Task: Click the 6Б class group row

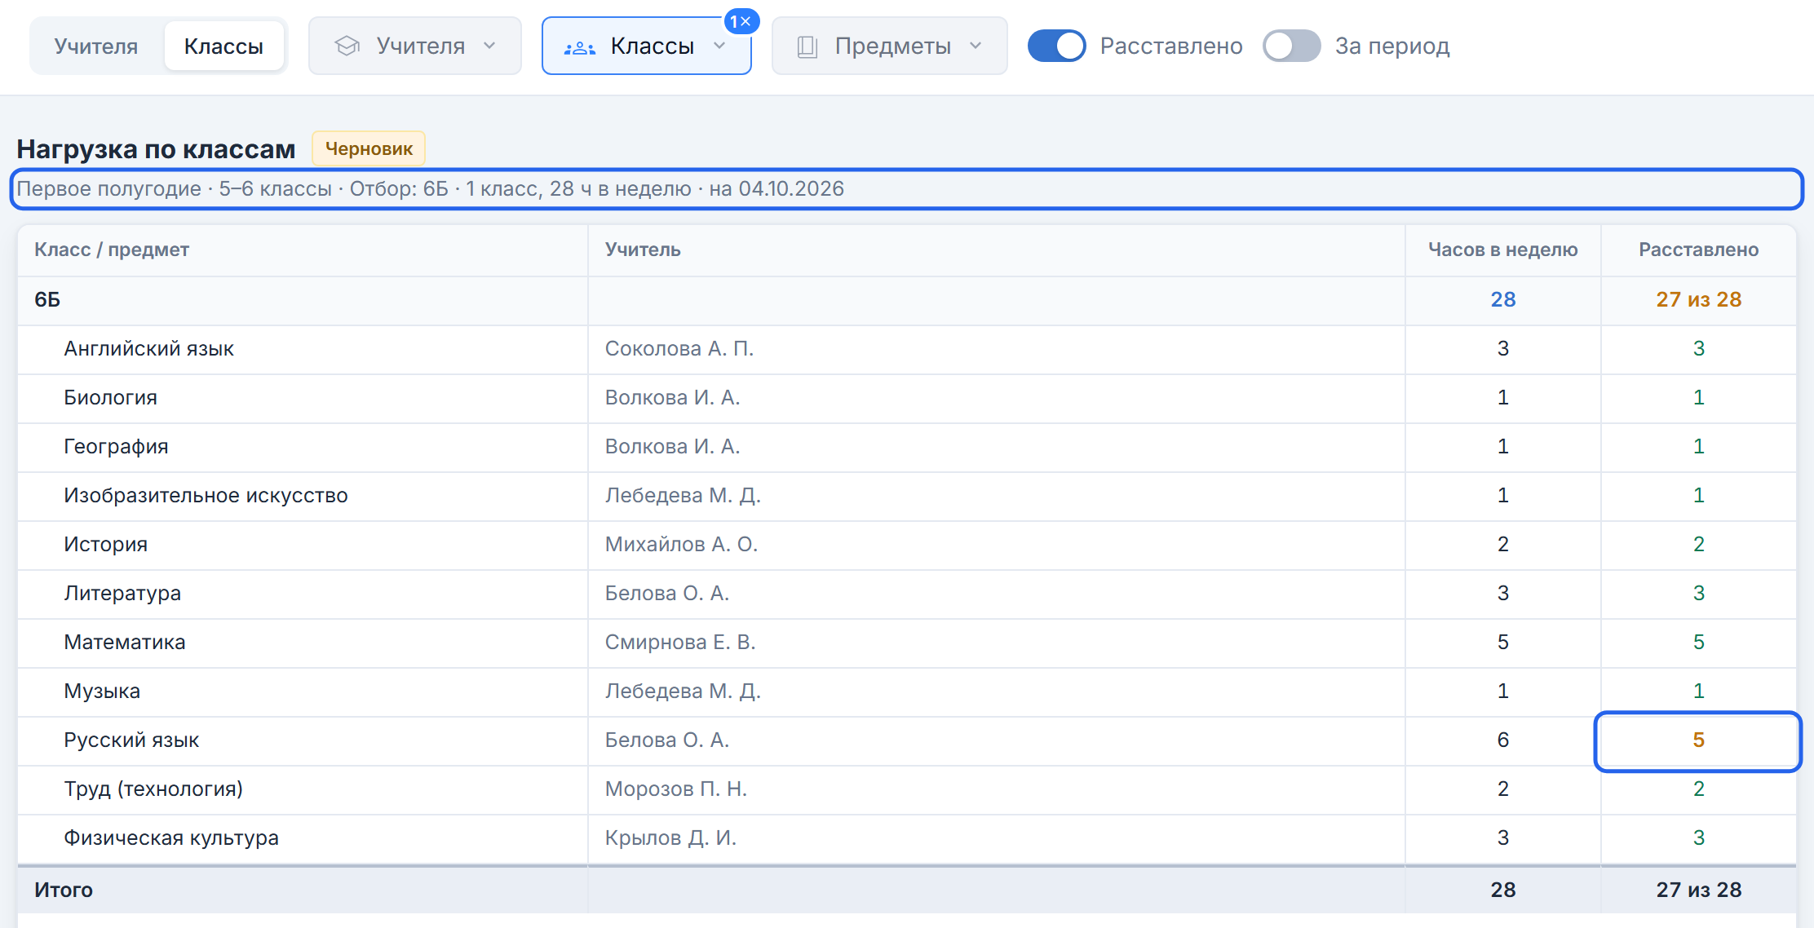Action: 907,300
